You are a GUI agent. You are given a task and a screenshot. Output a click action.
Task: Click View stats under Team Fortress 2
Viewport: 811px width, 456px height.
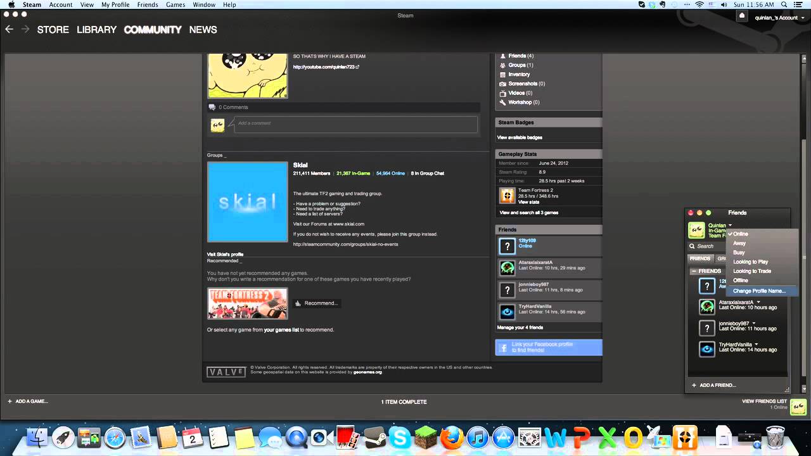pyautogui.click(x=529, y=202)
